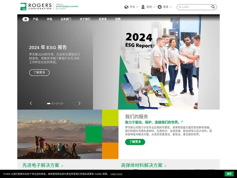The image size is (237, 178).
Task: Select first carousel slide indicator
Action: [x=49, y=104]
